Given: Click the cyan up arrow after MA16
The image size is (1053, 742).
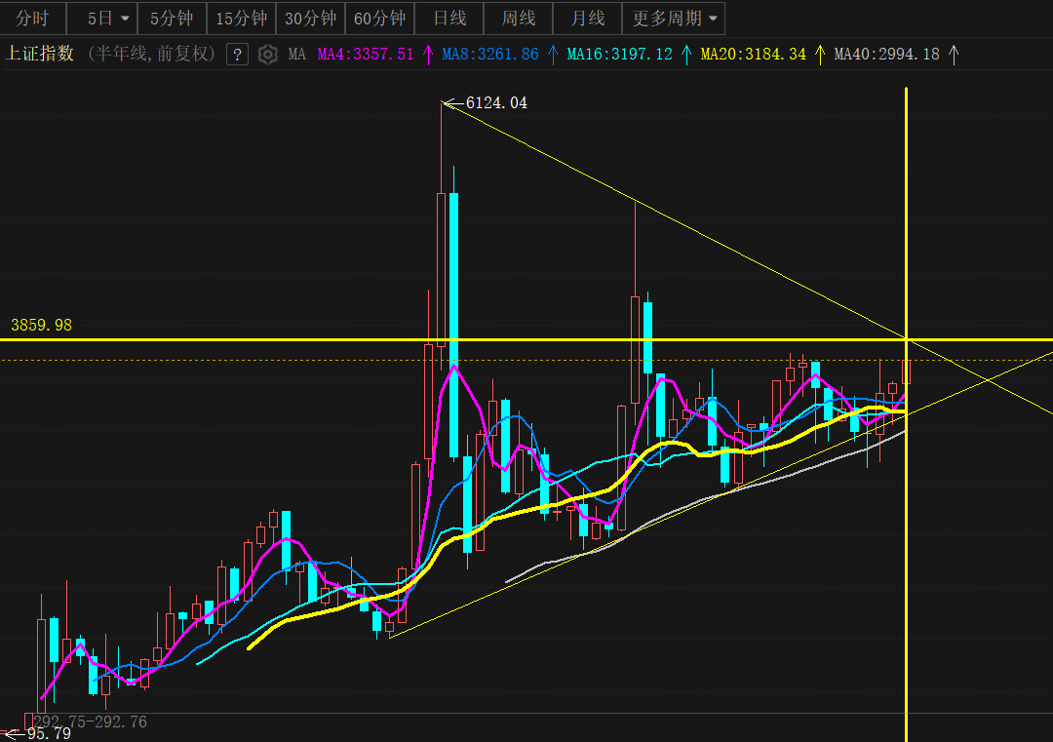Looking at the screenshot, I should coord(686,55).
